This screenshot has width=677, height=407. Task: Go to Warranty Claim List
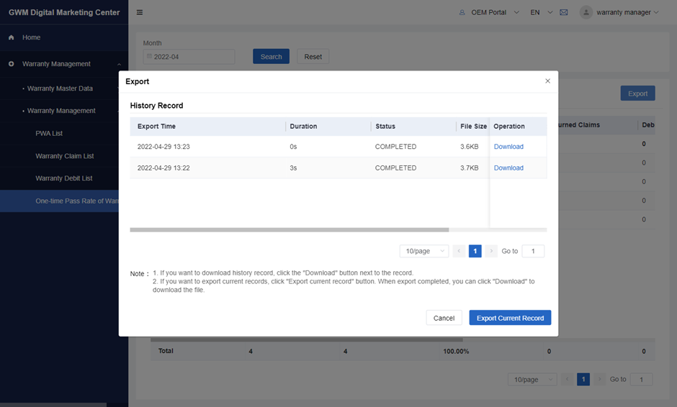click(64, 156)
